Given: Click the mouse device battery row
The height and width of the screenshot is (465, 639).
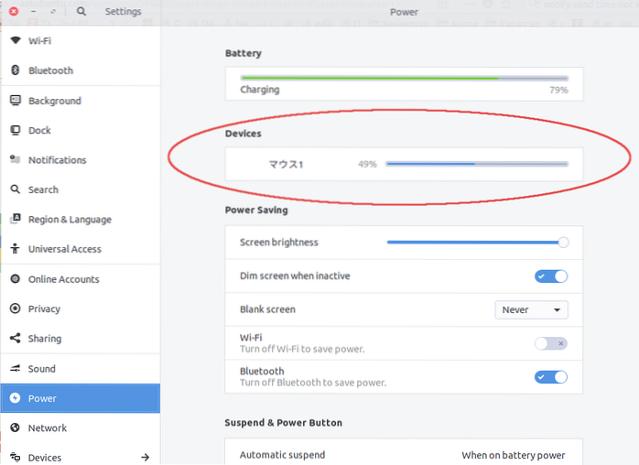Looking at the screenshot, I should pyautogui.click(x=403, y=165).
